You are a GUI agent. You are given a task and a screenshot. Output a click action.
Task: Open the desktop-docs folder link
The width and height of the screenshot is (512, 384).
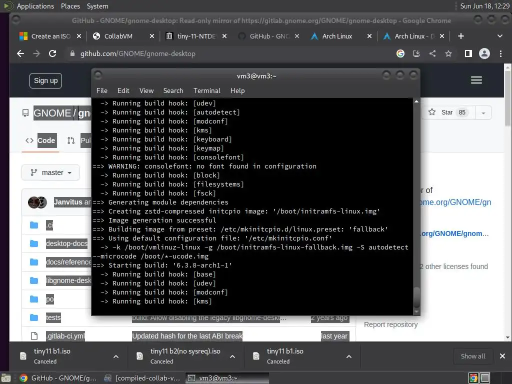coord(66,243)
